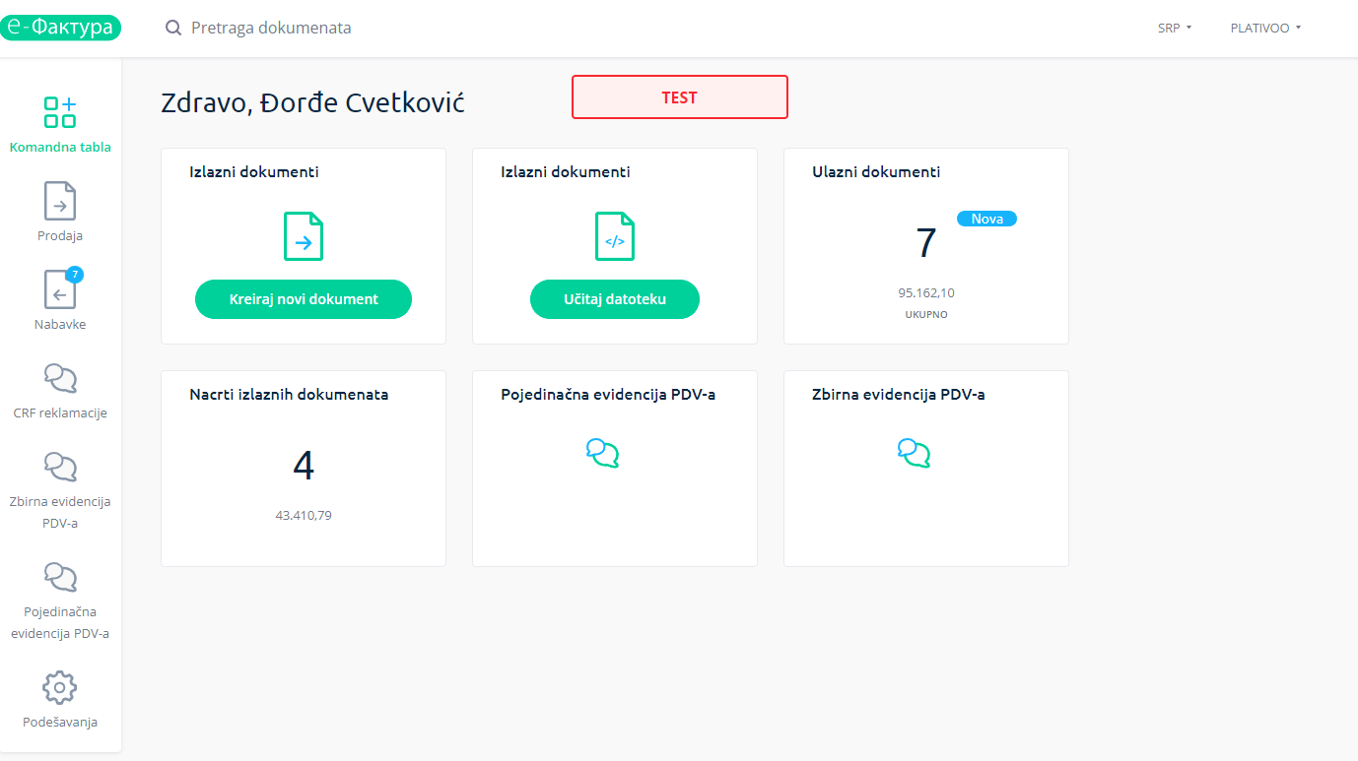Viewport: 1358px width, 761px height.
Task: Click outgoing document arrow icon in card
Action: click(x=304, y=236)
